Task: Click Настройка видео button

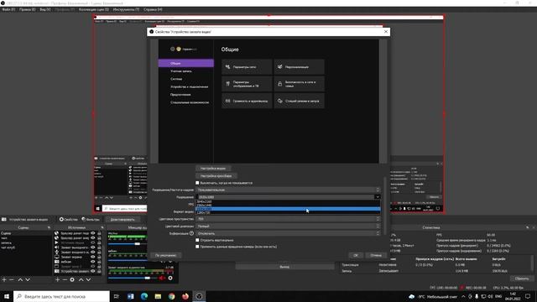Action: [213, 169]
